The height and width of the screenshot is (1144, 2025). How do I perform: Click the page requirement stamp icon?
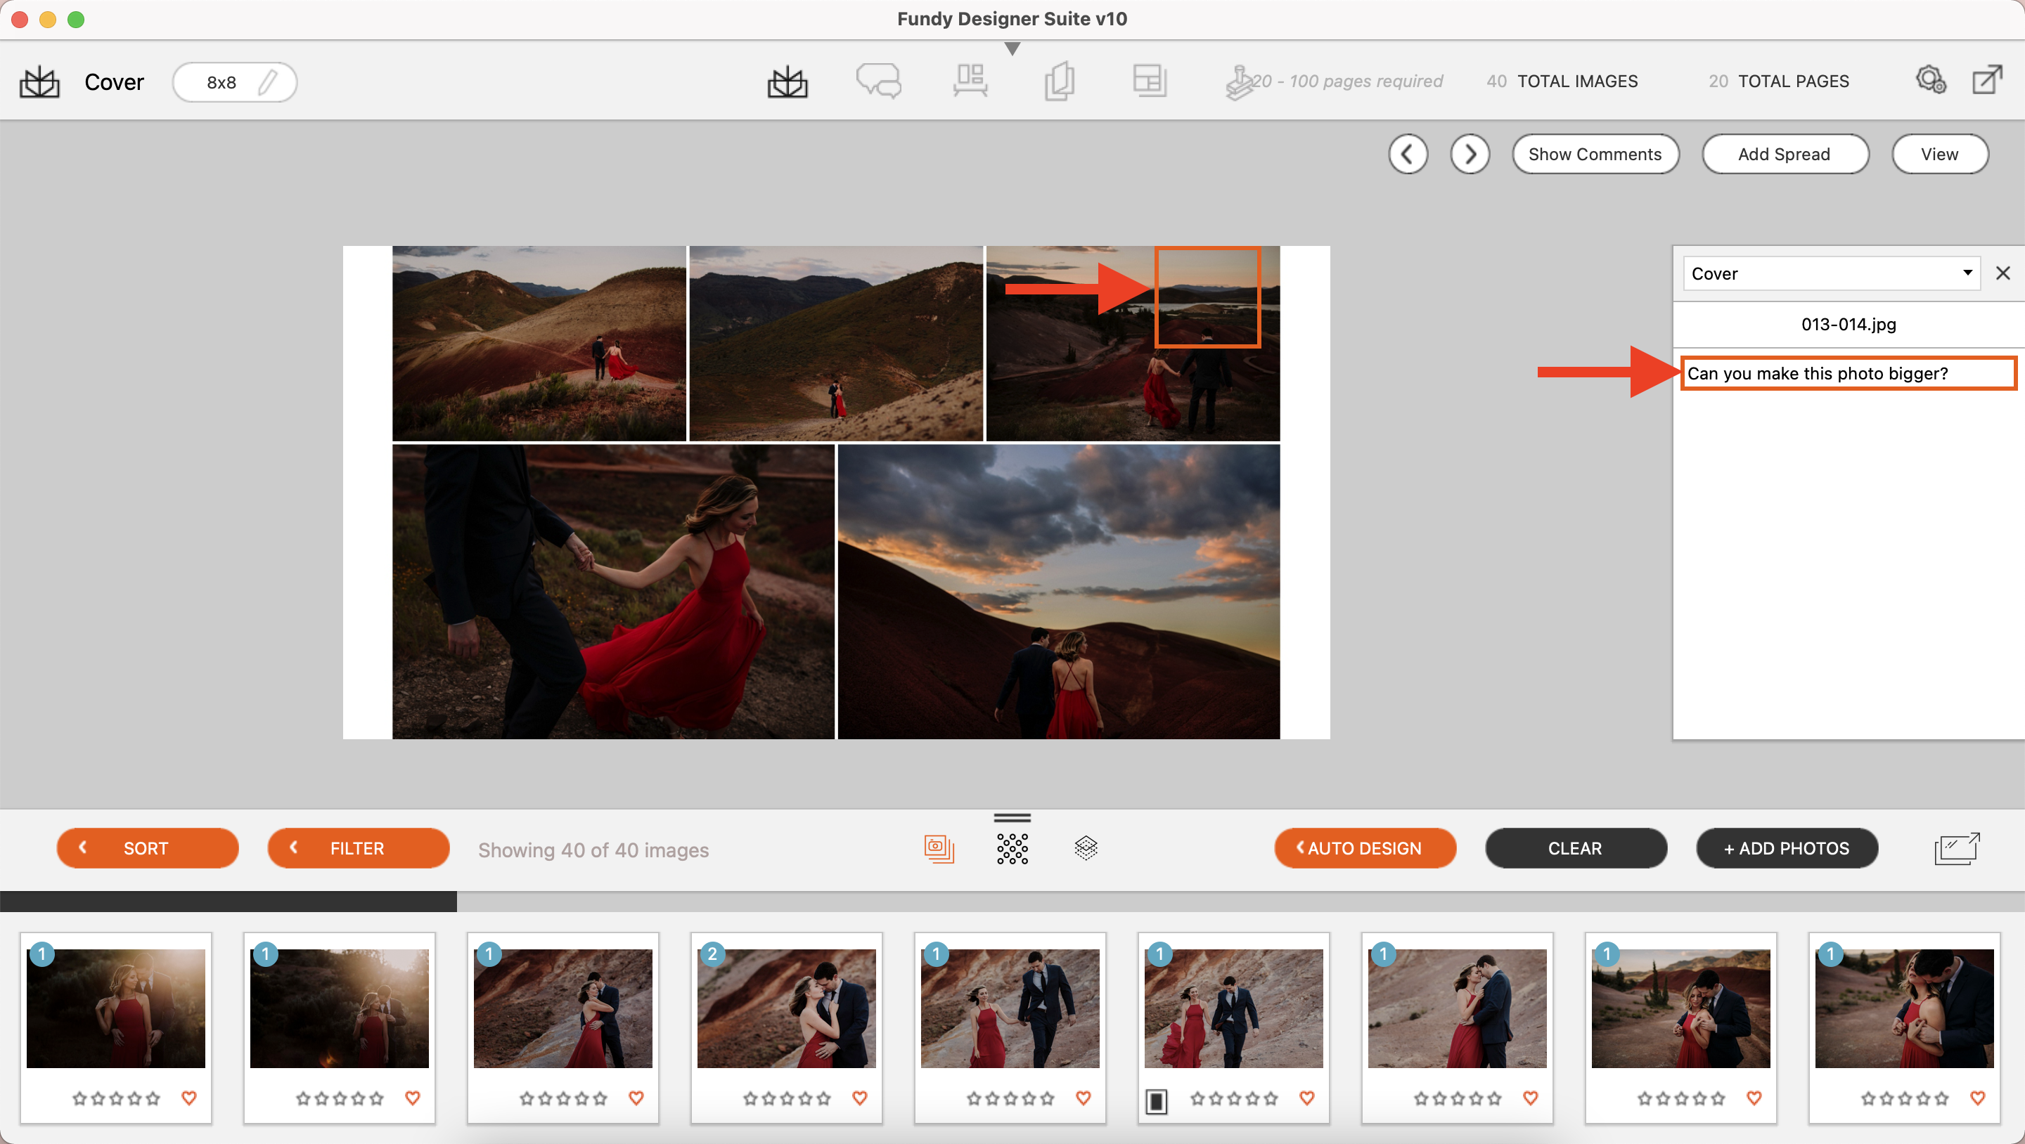(1240, 82)
